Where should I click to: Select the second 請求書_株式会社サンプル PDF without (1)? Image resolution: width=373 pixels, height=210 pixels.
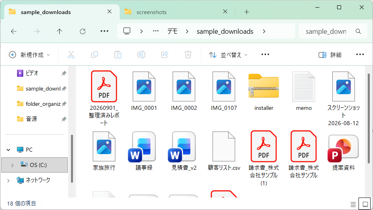coord(304,155)
